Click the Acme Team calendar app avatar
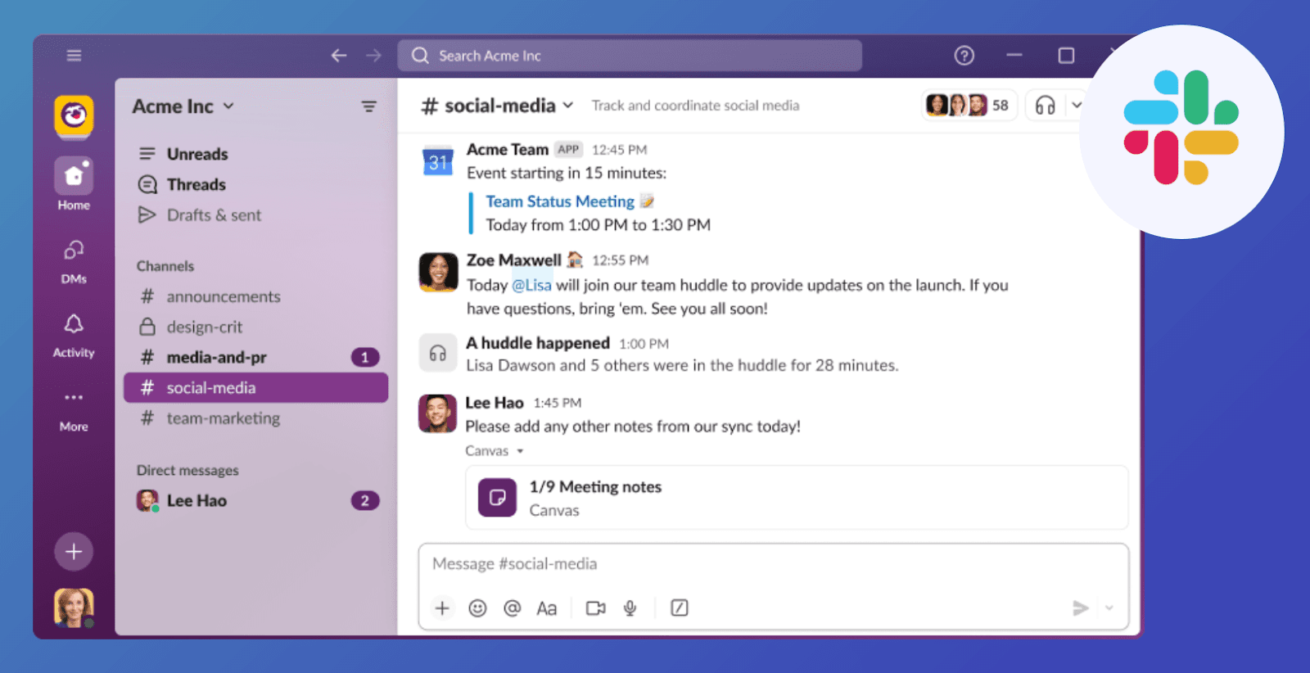The image size is (1310, 673). click(438, 161)
